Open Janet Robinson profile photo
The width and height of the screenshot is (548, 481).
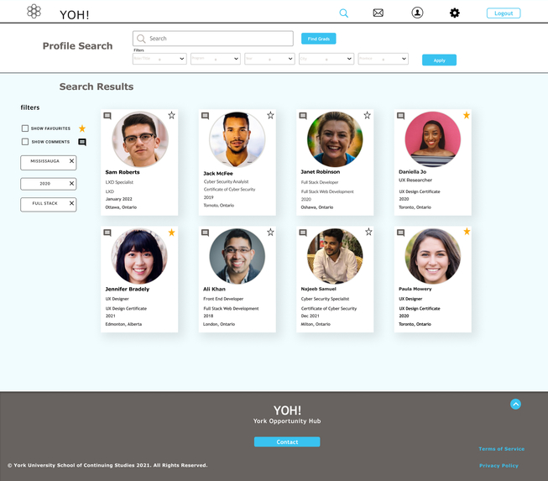tap(335, 139)
